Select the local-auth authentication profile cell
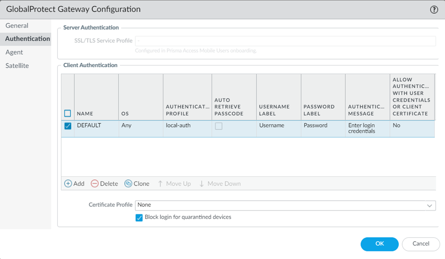This screenshot has width=445, height=259. [178, 125]
